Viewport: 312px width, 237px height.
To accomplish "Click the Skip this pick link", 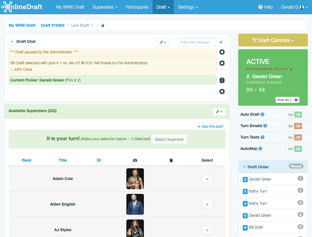I will click(x=210, y=127).
